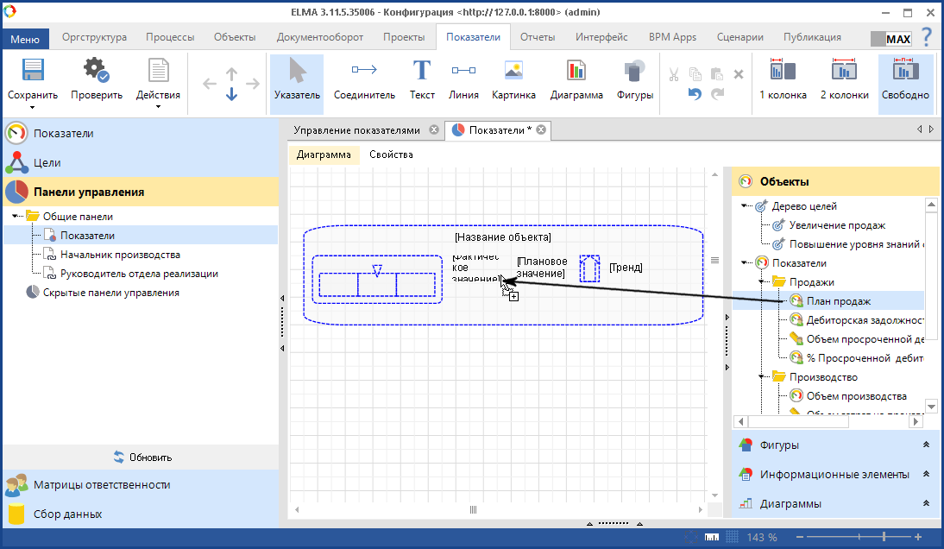Choose the Линия line tool
Image resolution: width=944 pixels, height=549 pixels.
pyautogui.click(x=463, y=79)
